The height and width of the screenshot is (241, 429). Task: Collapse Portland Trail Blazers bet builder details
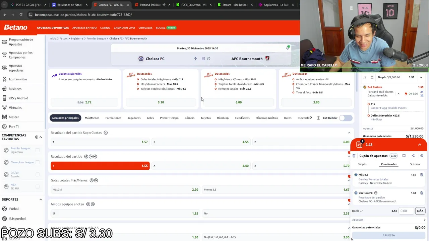399,94
